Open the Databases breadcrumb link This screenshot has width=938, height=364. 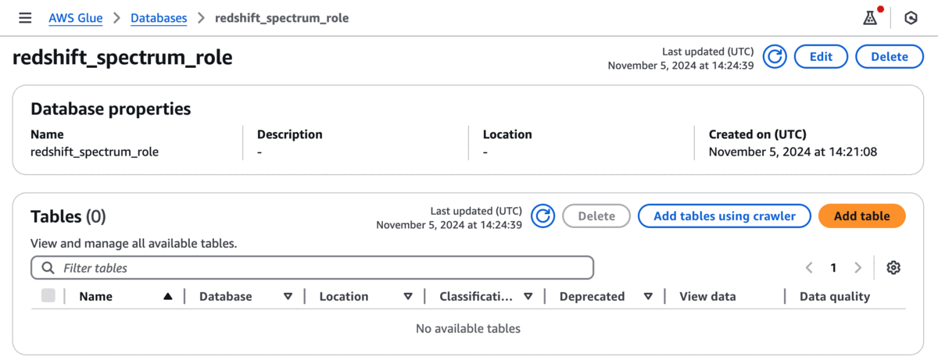(159, 17)
